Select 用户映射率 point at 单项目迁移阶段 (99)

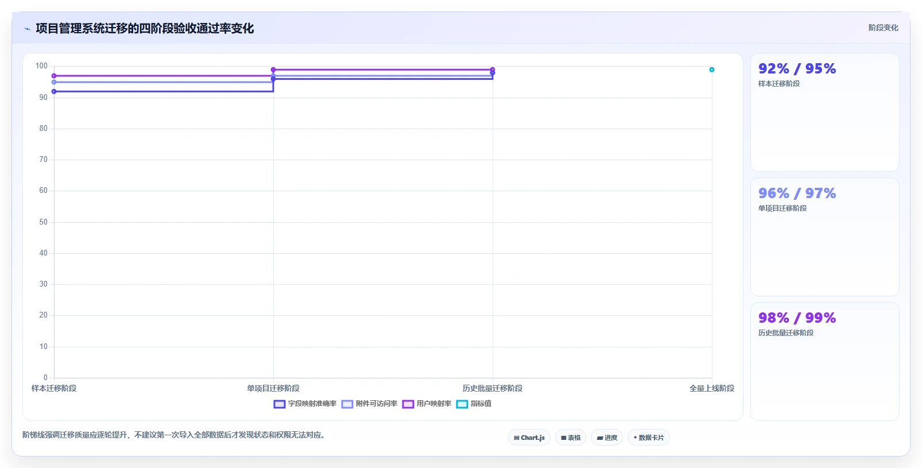point(273,69)
